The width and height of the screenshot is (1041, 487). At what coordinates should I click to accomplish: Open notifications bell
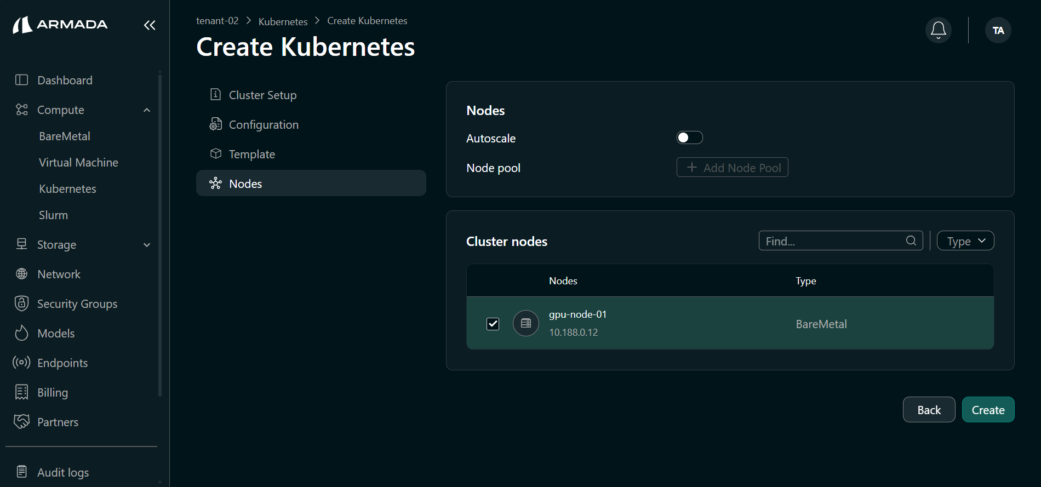[x=939, y=30]
